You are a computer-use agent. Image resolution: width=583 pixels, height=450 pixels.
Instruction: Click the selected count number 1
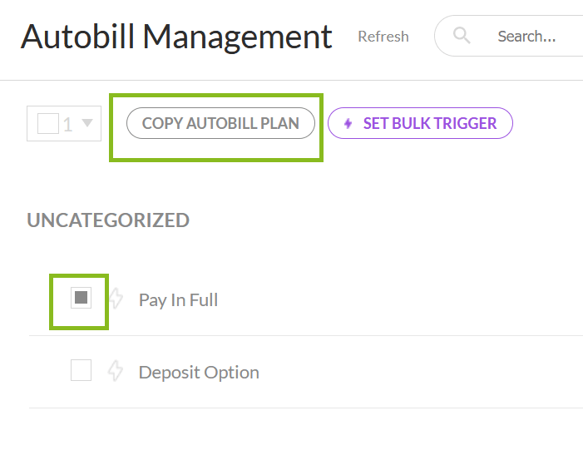click(68, 124)
